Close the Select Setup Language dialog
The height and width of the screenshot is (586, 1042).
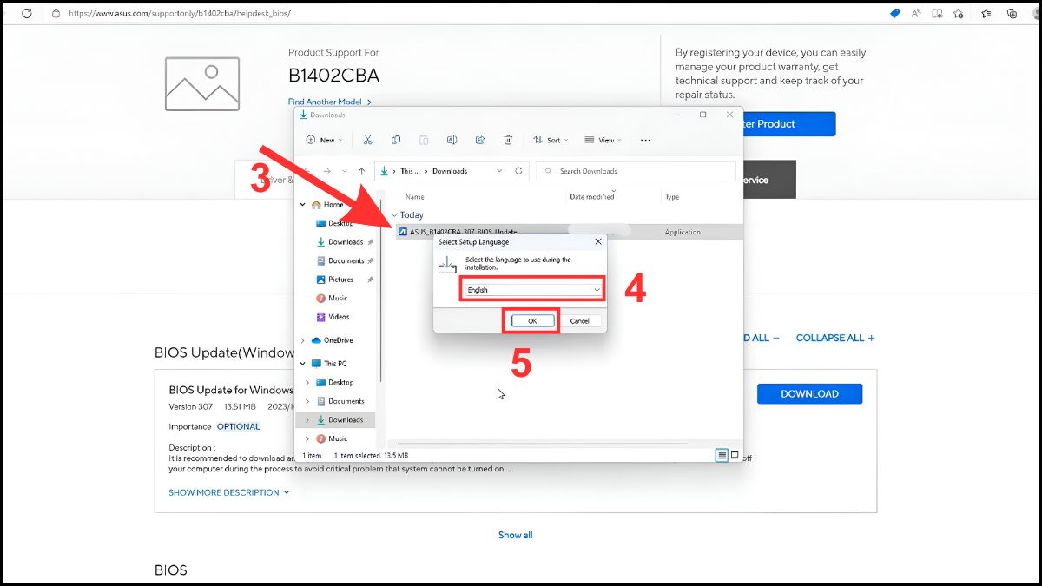(x=597, y=242)
